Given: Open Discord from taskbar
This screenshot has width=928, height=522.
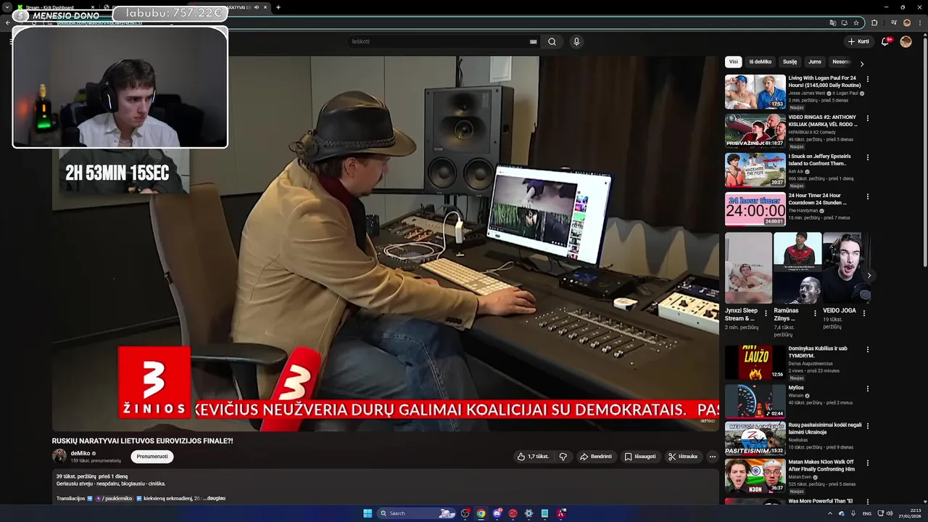Looking at the screenshot, I should tap(497, 513).
